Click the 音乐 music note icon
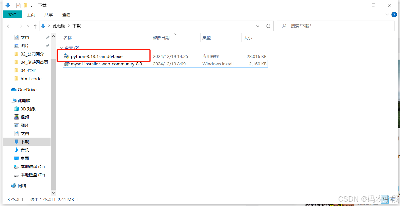Viewport: 400px width, 206px height. (x=16, y=150)
